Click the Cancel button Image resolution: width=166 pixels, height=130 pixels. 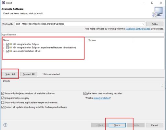pyautogui.click(x=154, y=125)
